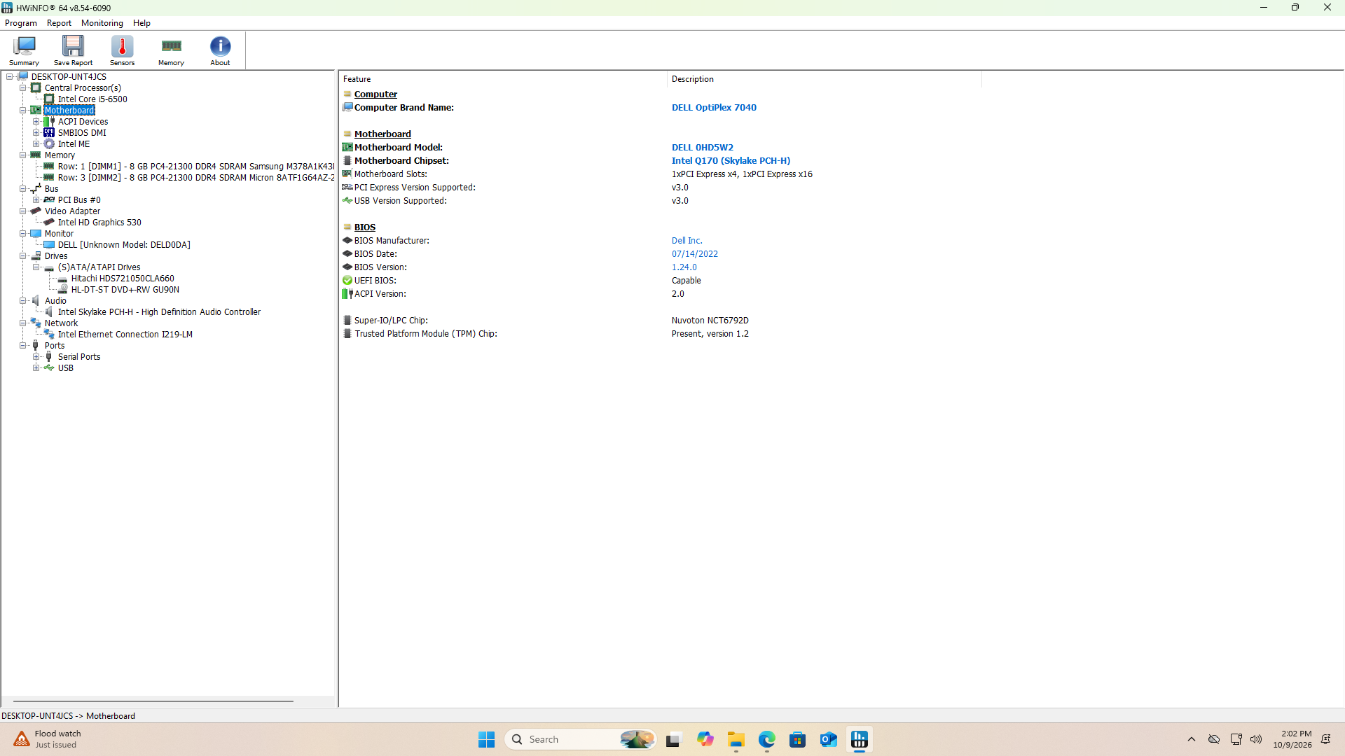Expand the Intel ME node

(36, 144)
